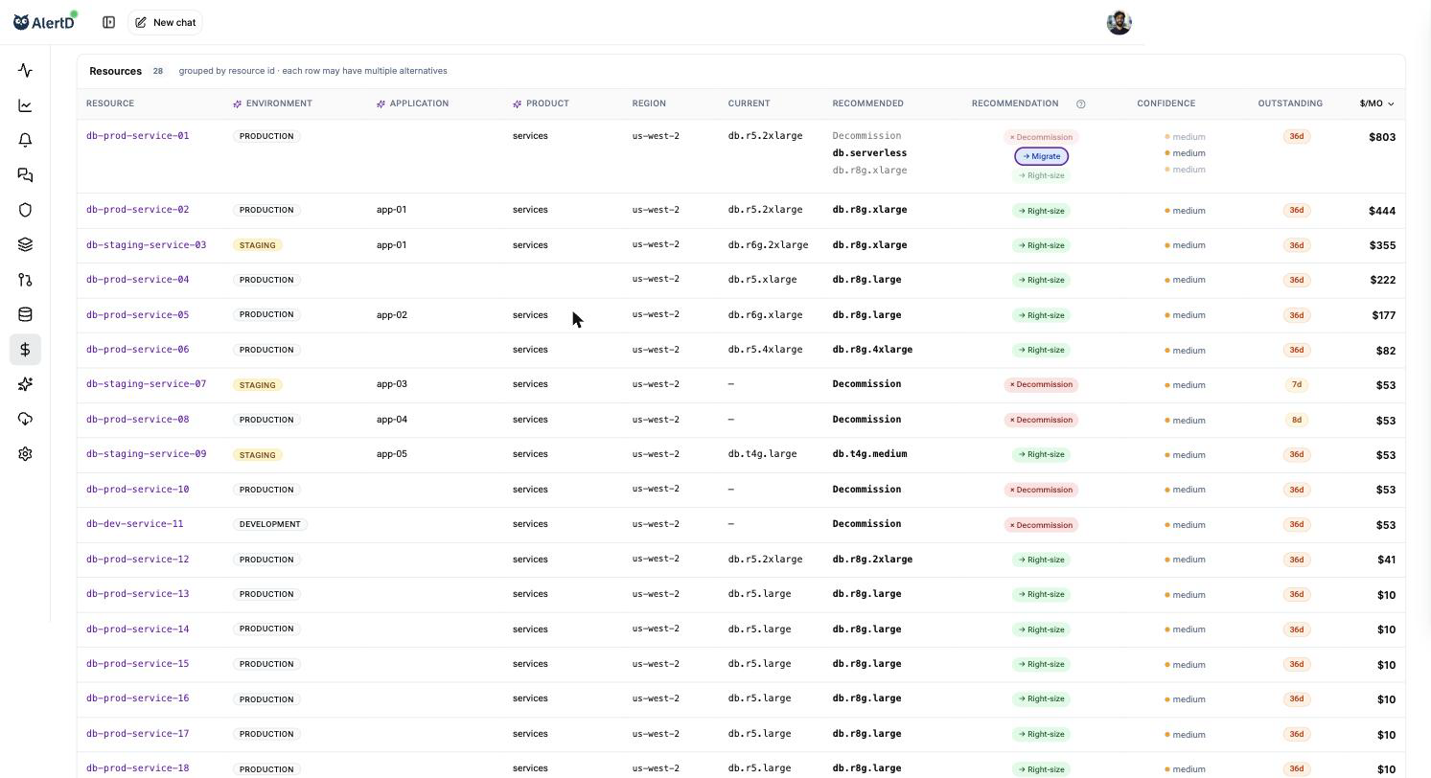Click the $444 monthly cost
The height and width of the screenshot is (778, 1431).
pos(1382,211)
